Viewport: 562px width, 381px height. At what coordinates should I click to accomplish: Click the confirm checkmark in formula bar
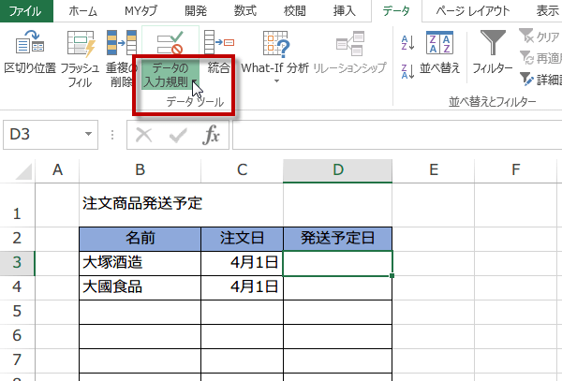[x=178, y=136]
